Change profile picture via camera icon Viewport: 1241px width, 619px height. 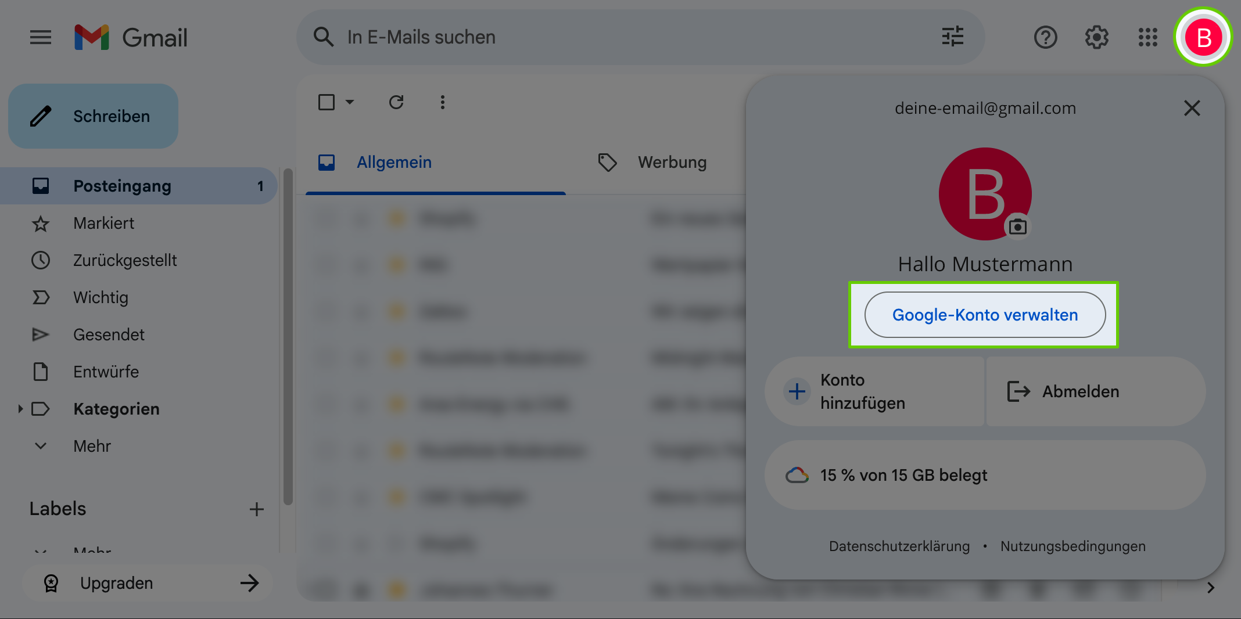tap(1017, 227)
